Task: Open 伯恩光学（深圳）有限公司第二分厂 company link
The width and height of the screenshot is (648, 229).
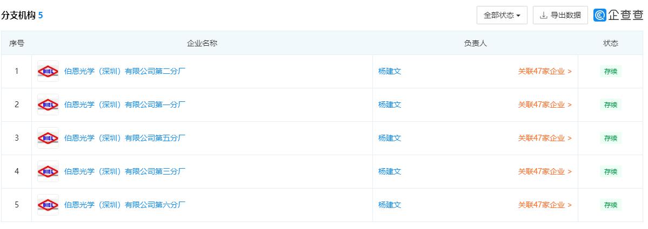Action: click(125, 71)
